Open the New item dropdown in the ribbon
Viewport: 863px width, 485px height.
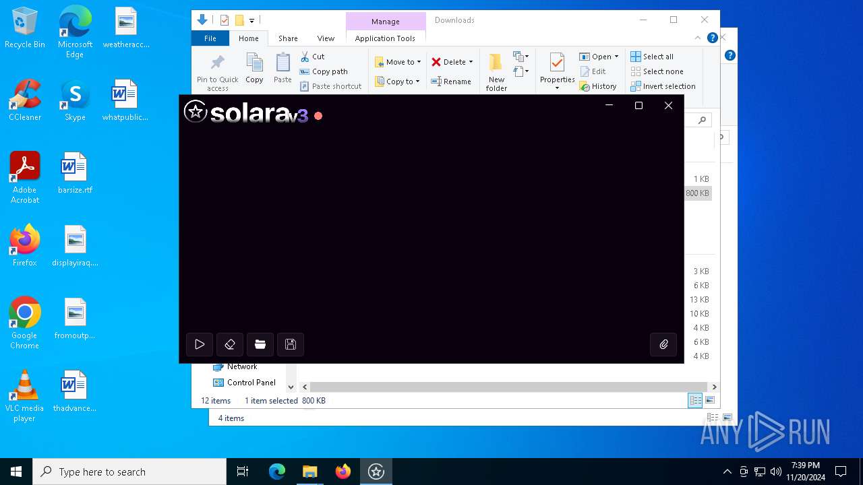click(x=521, y=57)
